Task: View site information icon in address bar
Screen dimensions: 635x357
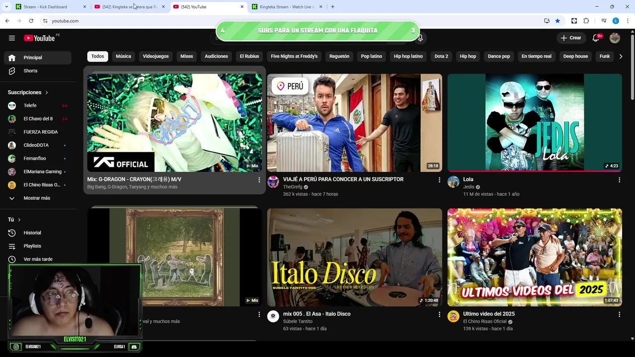Action: 45,21
